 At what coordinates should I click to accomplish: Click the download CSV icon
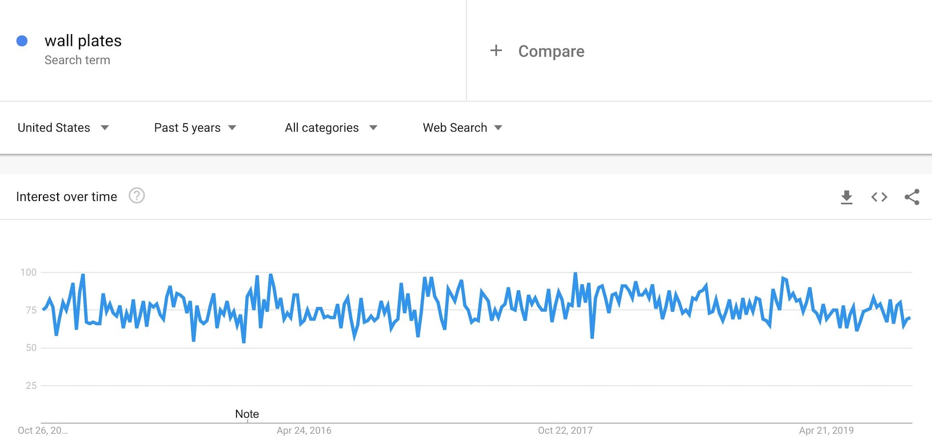846,196
